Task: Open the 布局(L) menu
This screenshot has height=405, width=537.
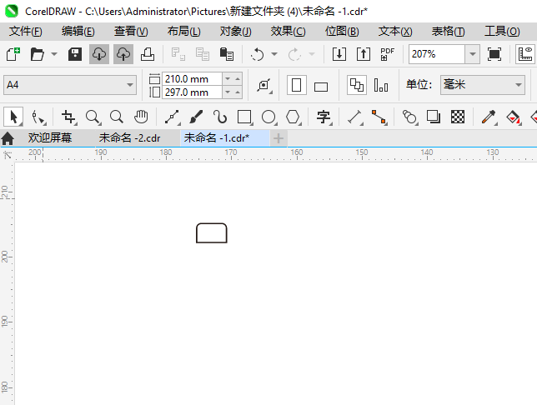Action: [184, 32]
